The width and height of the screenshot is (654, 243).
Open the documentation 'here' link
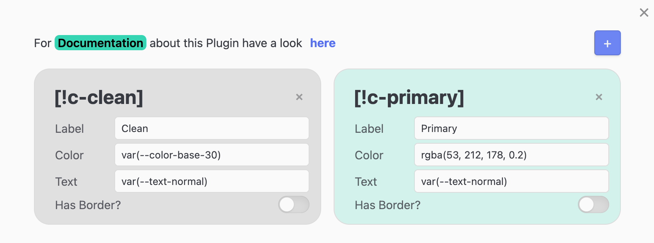coord(323,43)
